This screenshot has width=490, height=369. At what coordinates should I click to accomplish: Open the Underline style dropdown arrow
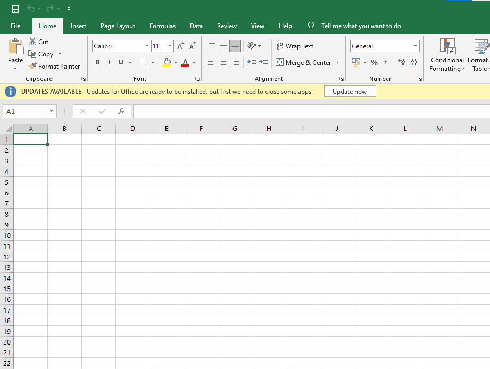tap(130, 62)
